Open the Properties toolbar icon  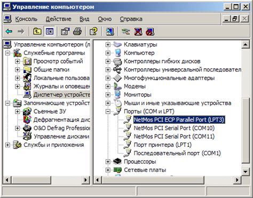[x=65, y=31]
